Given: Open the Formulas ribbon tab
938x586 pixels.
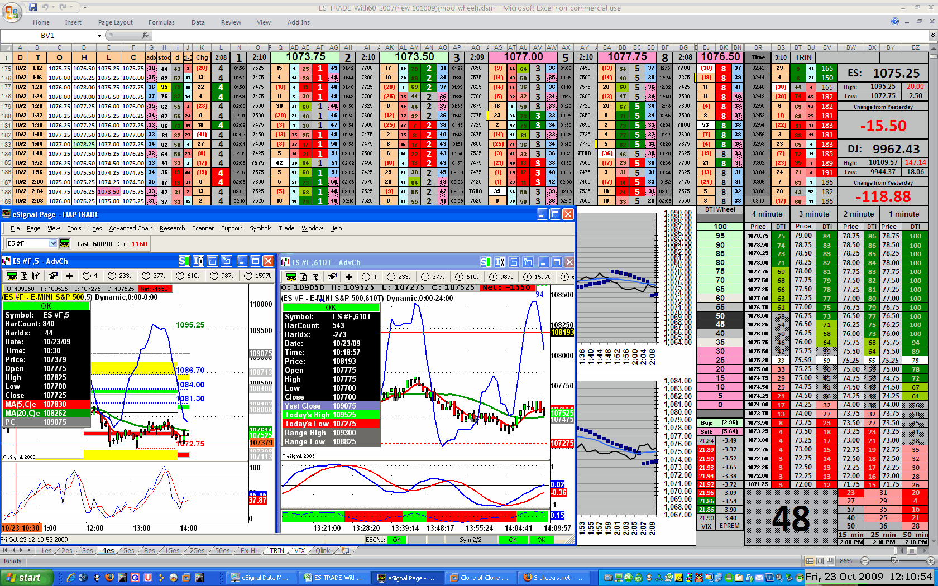Looking at the screenshot, I should click(161, 22).
